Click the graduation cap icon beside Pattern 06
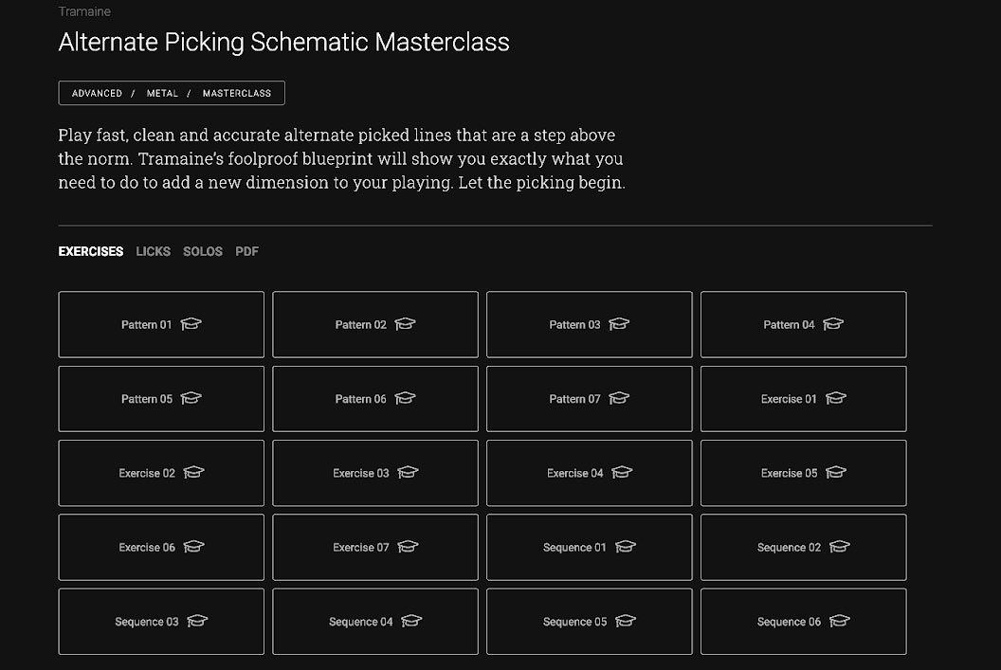 tap(405, 398)
